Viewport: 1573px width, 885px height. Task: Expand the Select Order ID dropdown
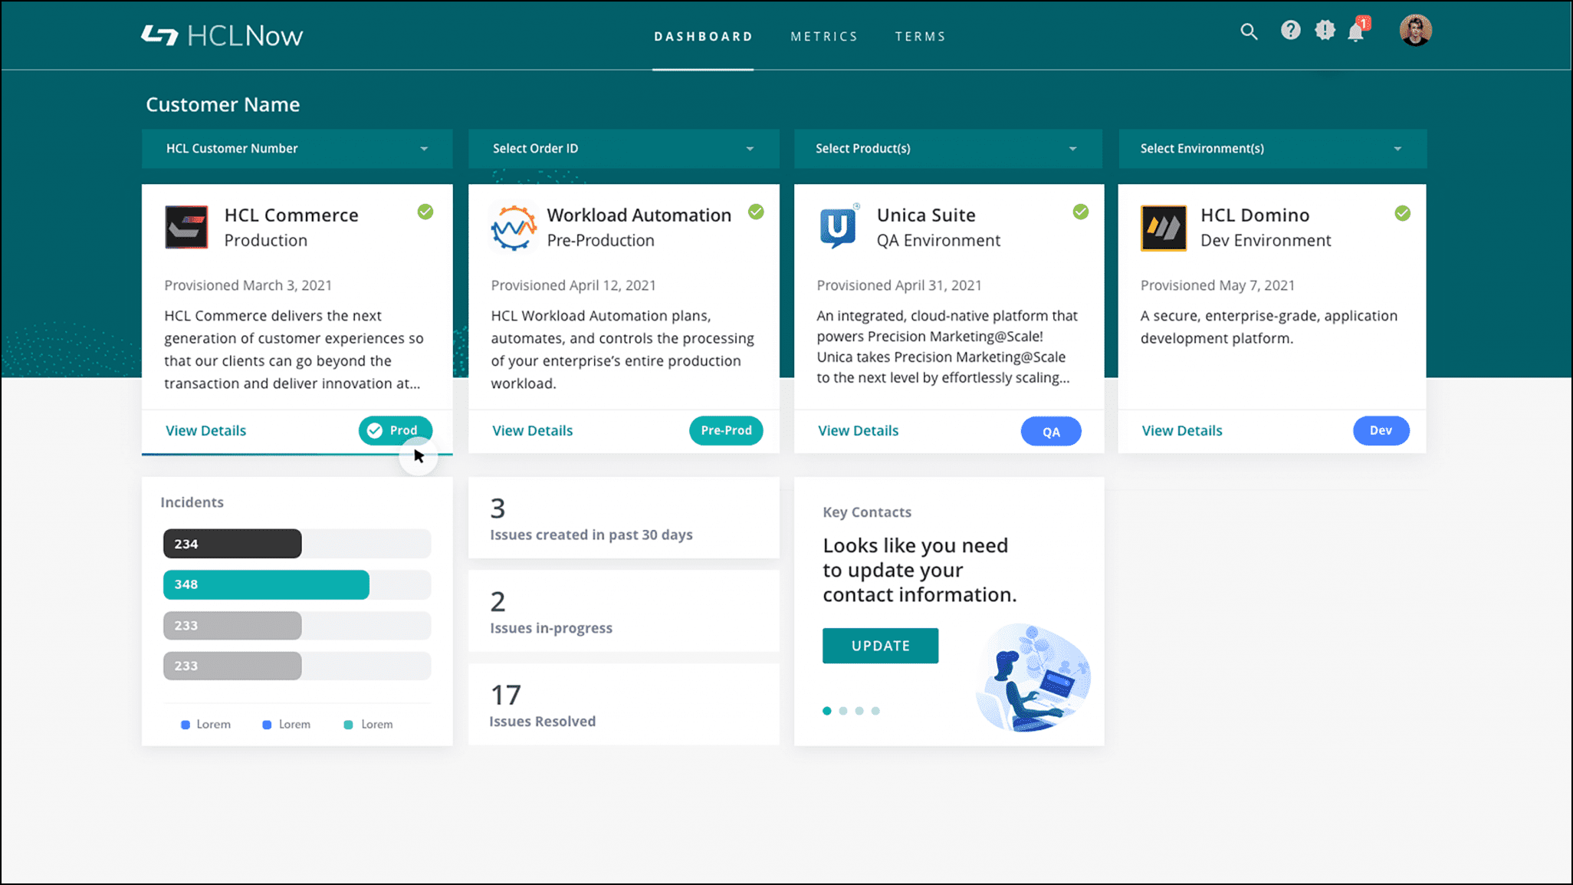(623, 149)
